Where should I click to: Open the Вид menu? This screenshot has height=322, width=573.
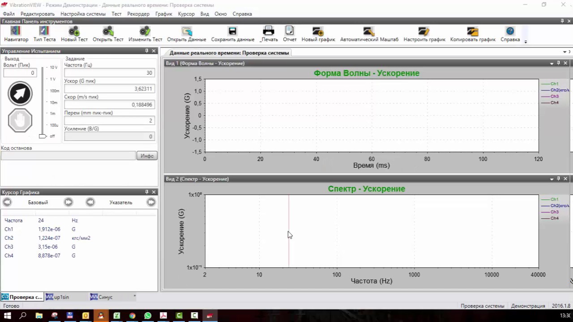(205, 14)
